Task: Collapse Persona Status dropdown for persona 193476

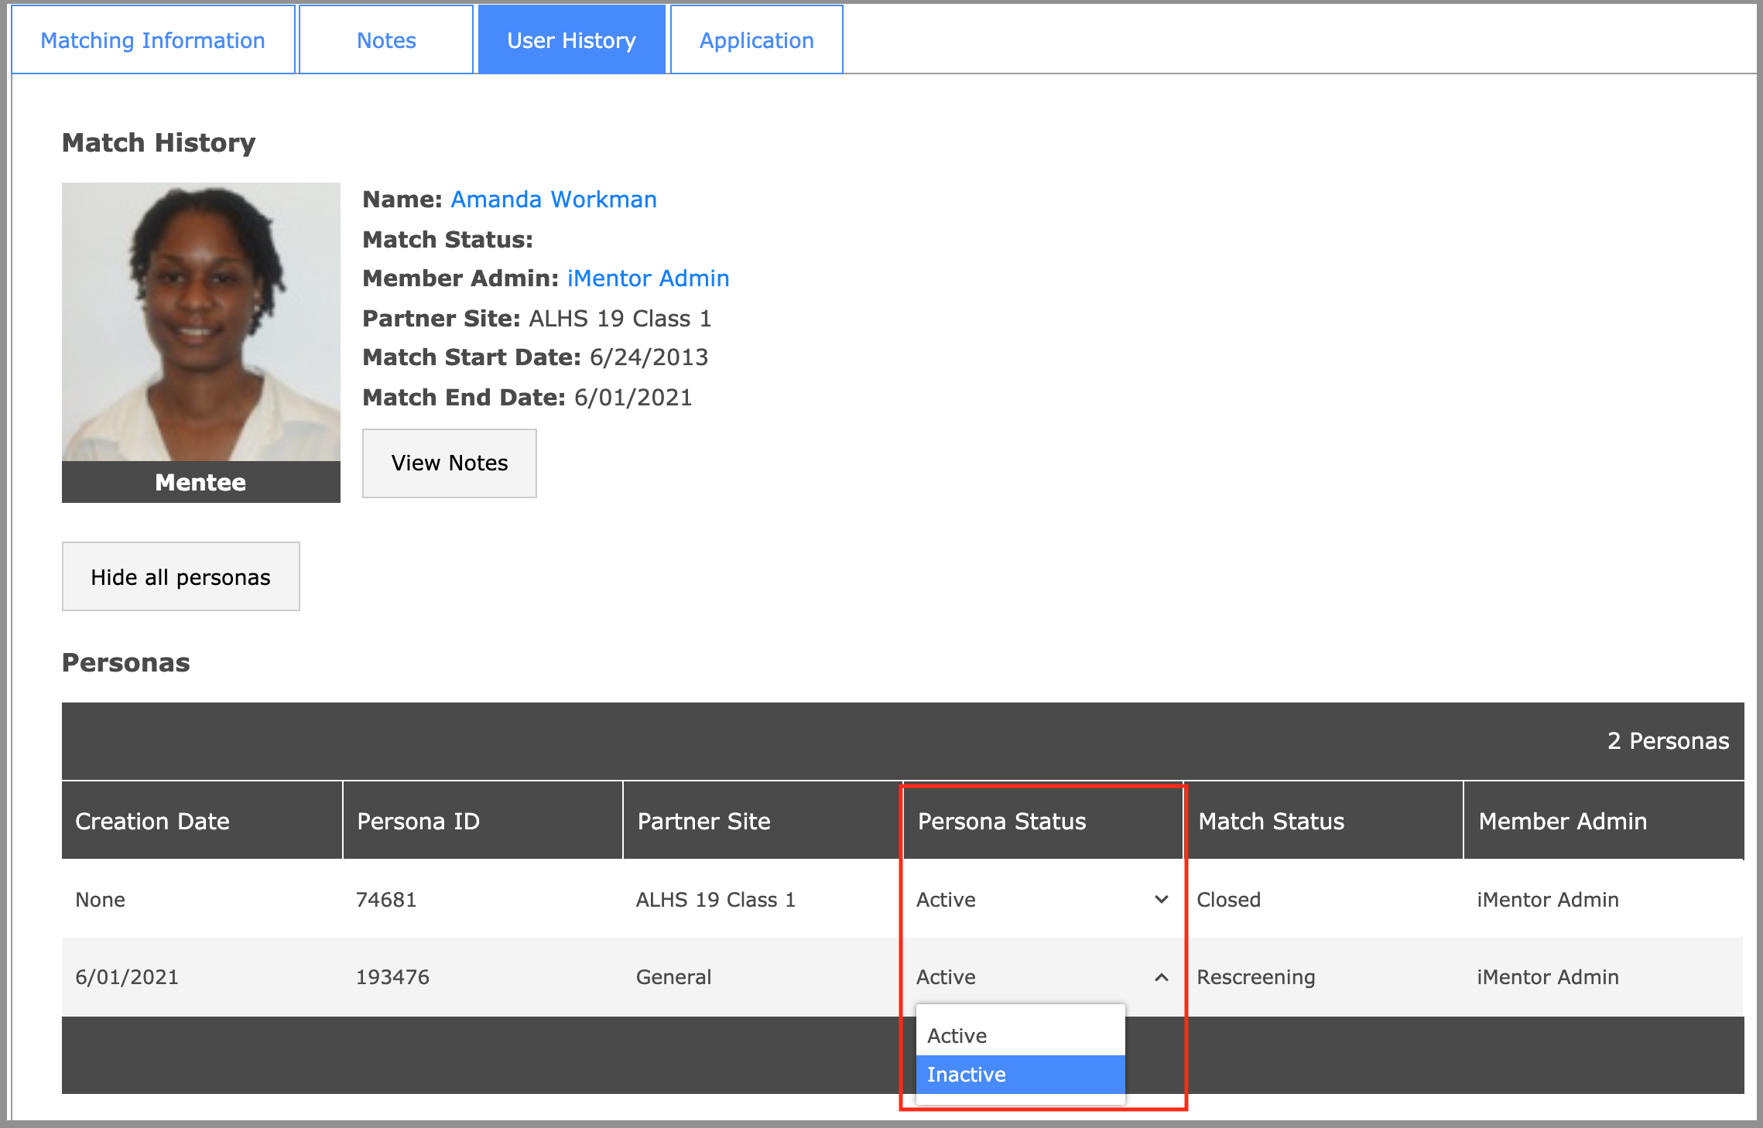Action: pos(1040,977)
